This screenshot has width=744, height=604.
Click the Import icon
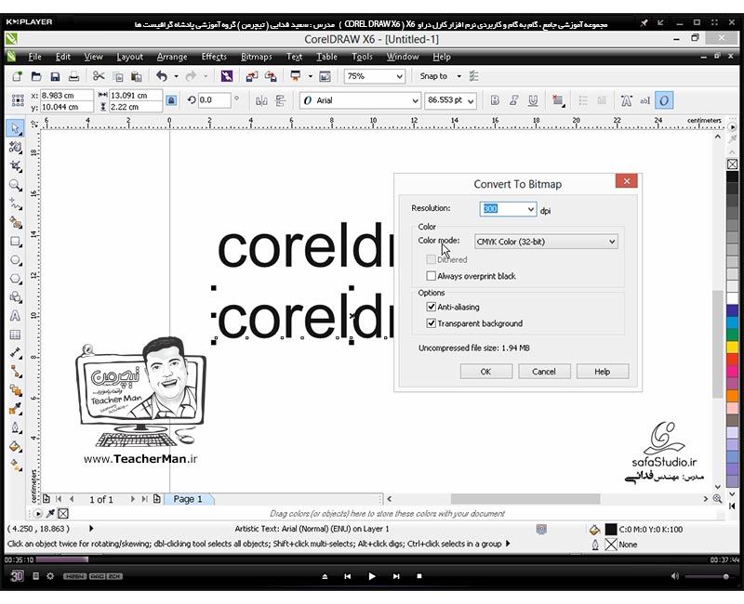(251, 76)
